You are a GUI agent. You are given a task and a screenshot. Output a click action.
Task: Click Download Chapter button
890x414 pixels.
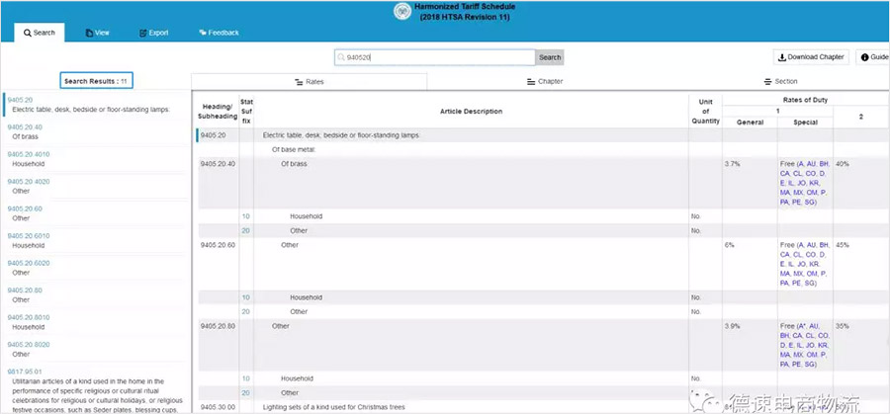click(810, 57)
